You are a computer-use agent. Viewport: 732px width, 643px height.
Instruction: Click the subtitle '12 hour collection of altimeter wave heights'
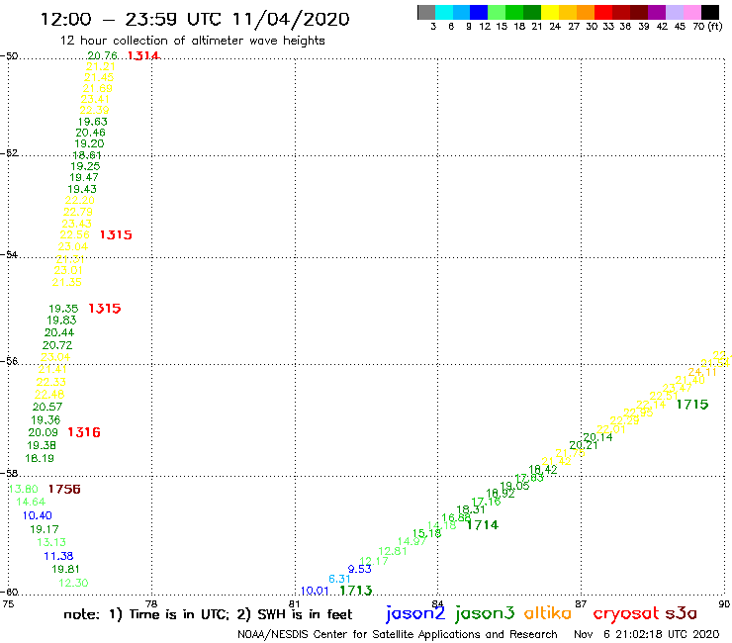click(x=192, y=41)
